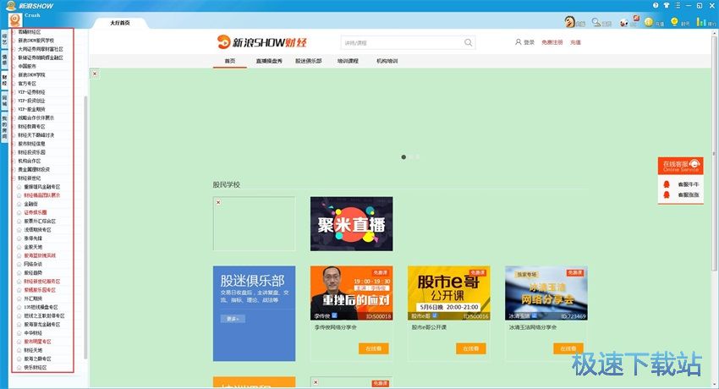
Task: Click inside the course search input field
Action: (x=402, y=42)
